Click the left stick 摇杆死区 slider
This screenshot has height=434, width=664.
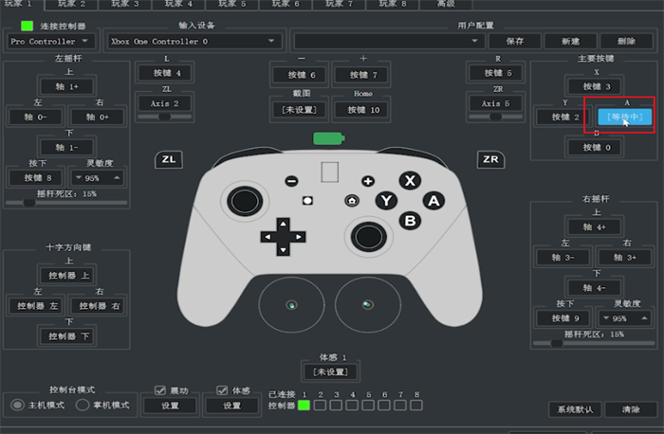(66, 203)
